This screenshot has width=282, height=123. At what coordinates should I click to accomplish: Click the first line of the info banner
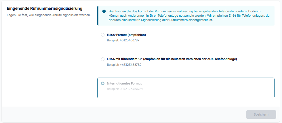click(x=184, y=11)
